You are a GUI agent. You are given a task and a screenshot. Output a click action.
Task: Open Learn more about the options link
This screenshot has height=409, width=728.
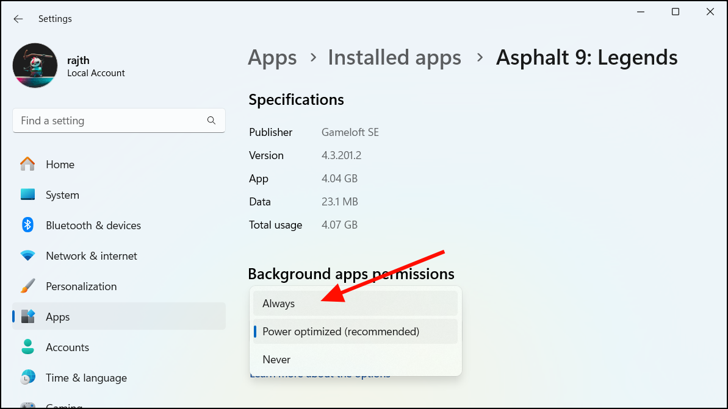coord(320,374)
